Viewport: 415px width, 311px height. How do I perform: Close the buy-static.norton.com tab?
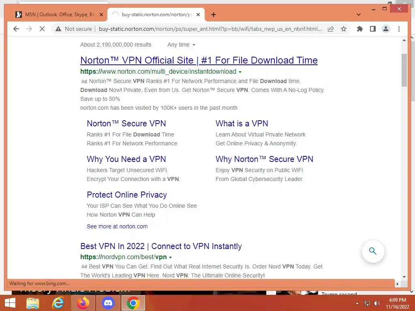(198, 15)
